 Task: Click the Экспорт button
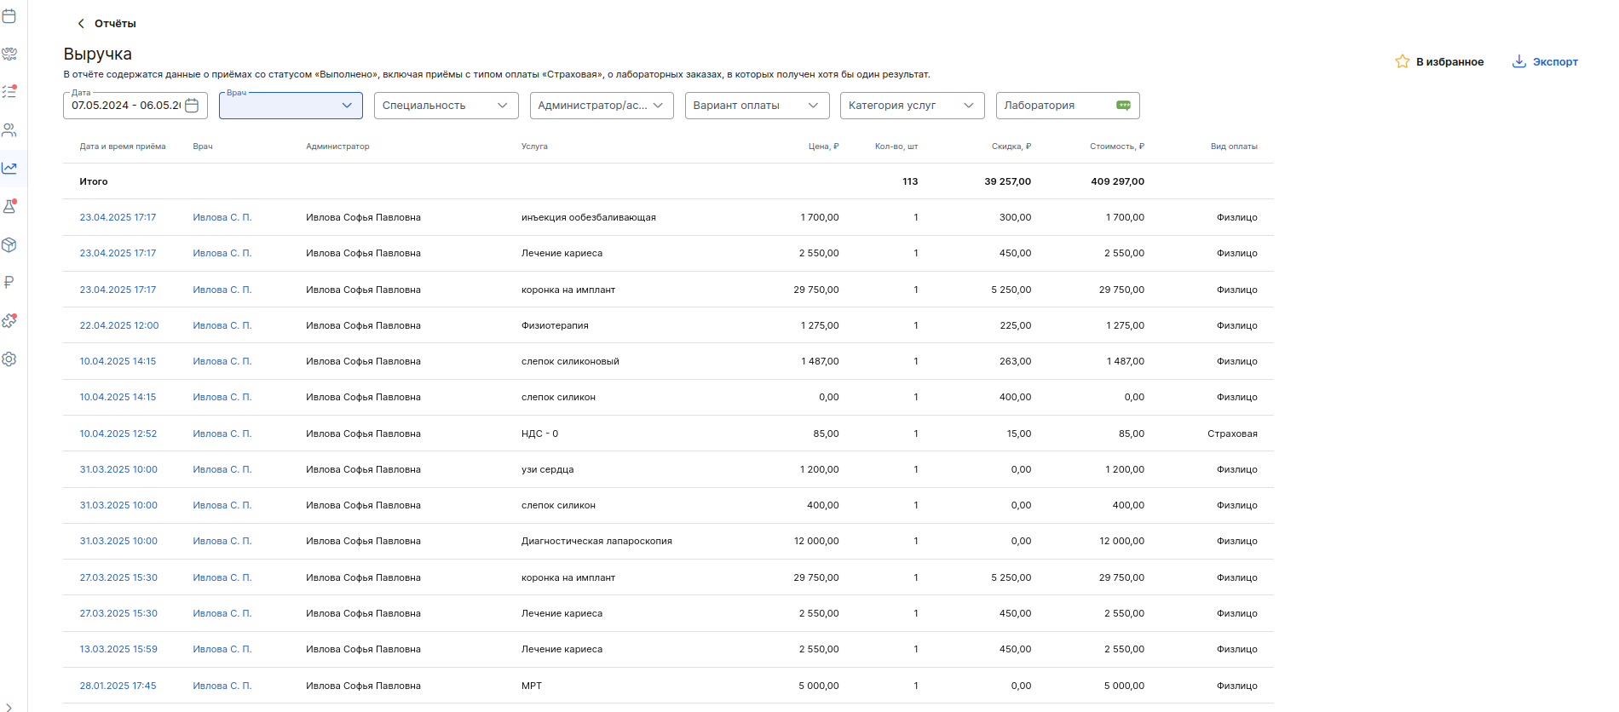coord(1545,61)
